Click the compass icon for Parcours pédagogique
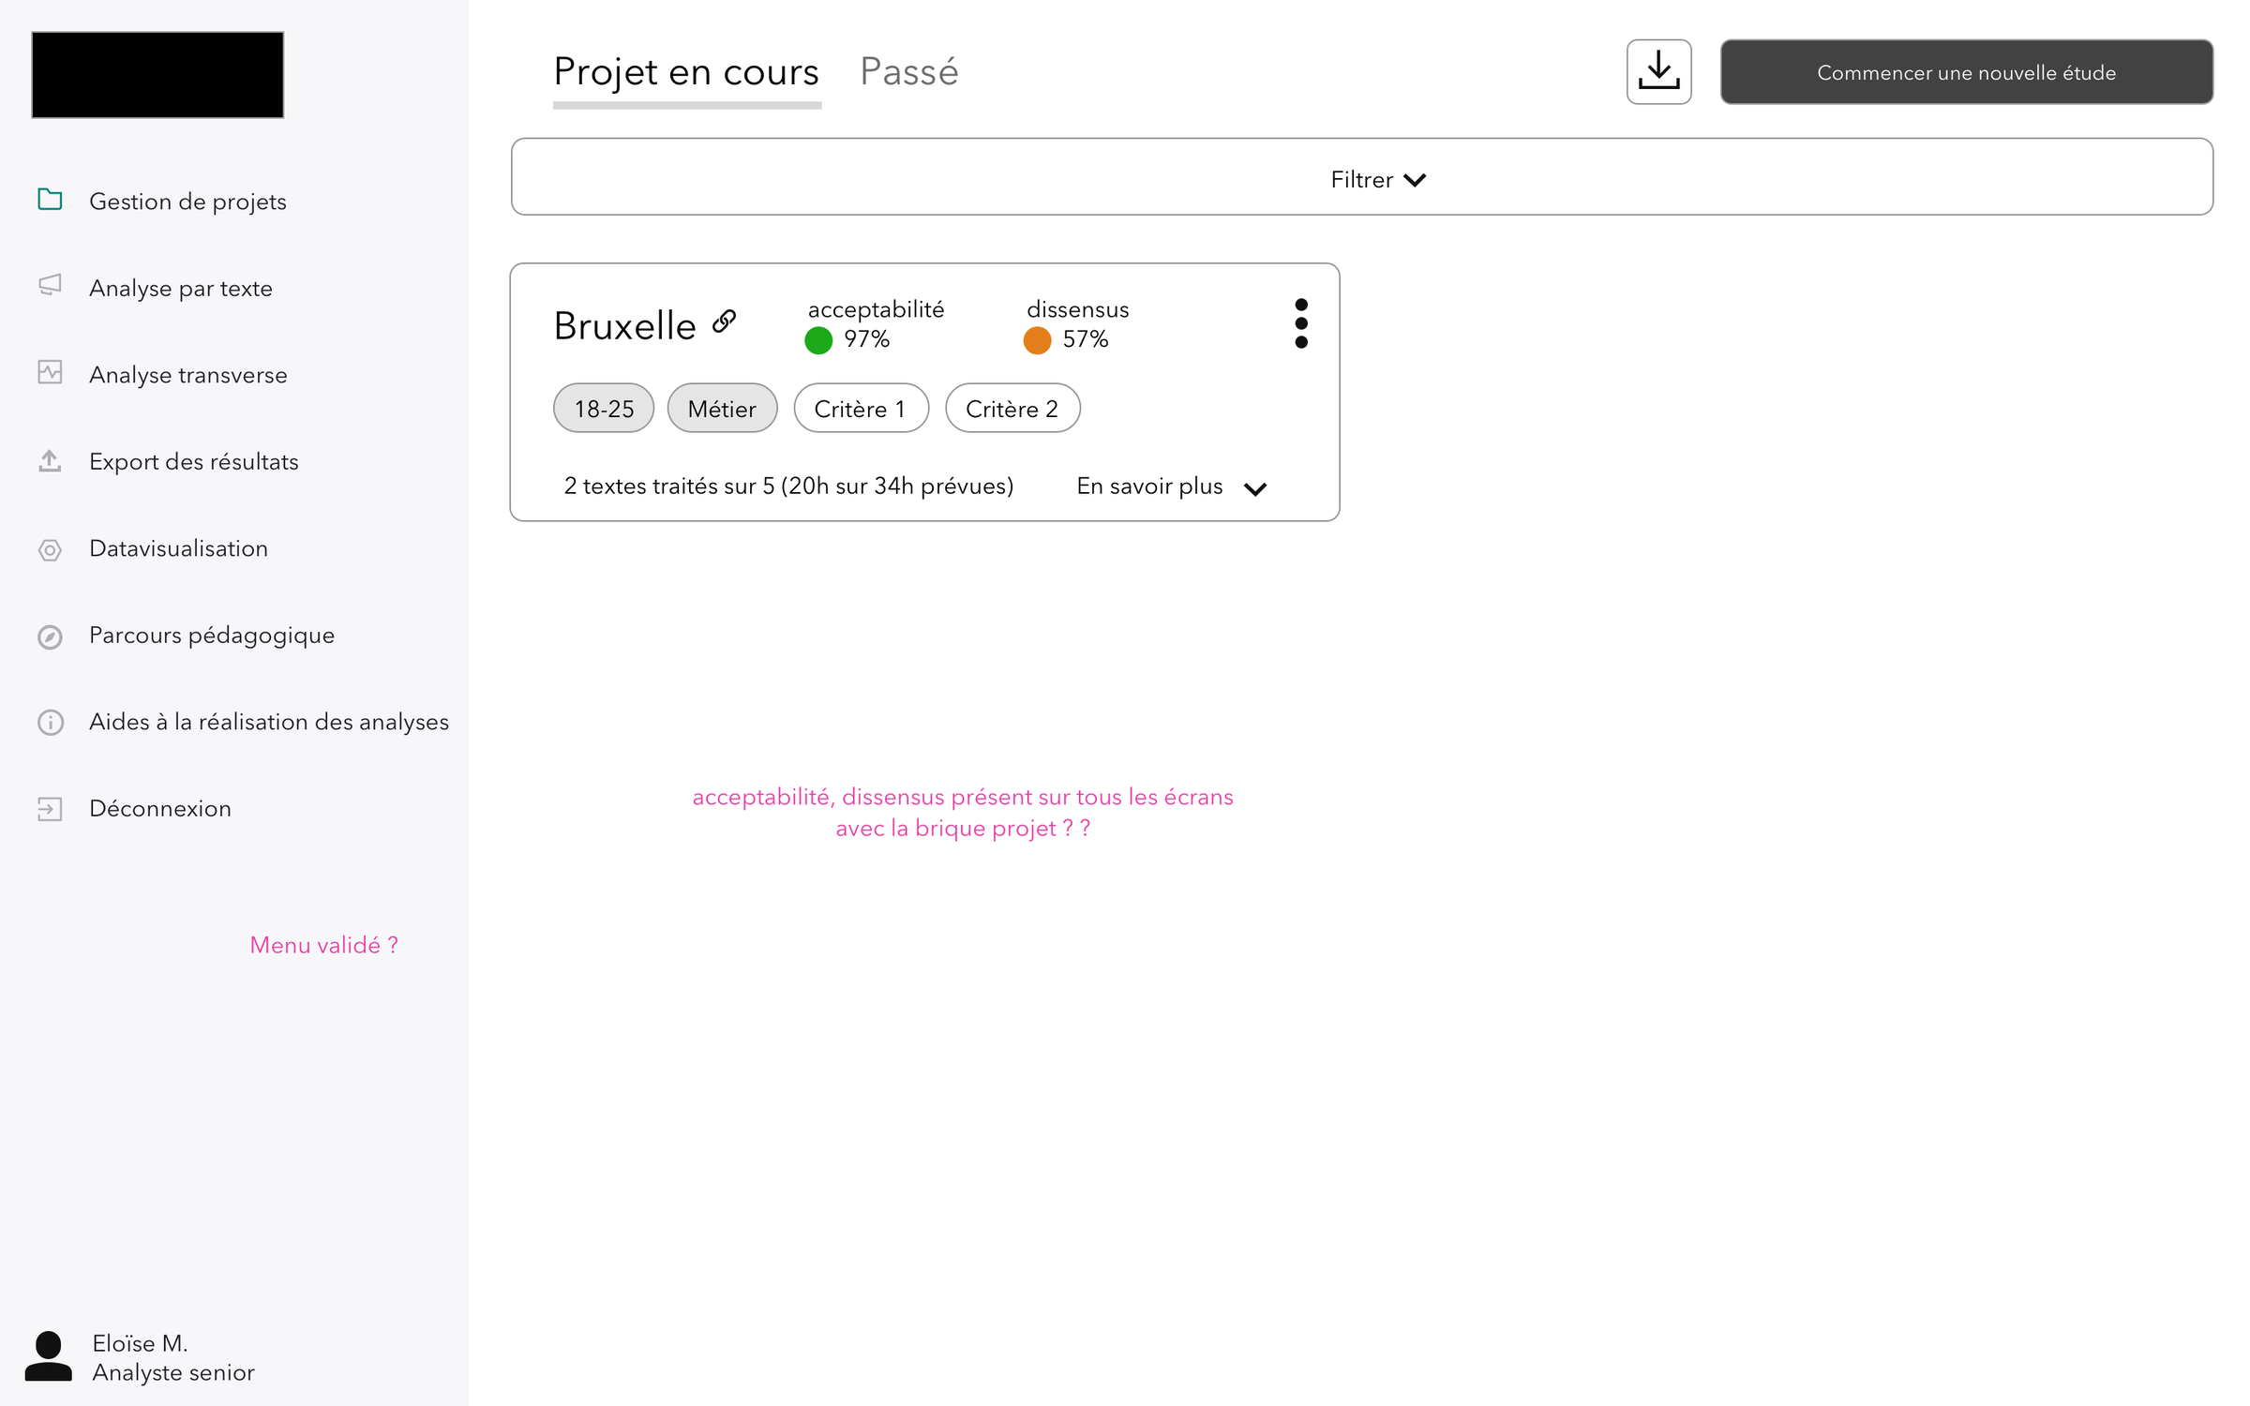 (50, 636)
